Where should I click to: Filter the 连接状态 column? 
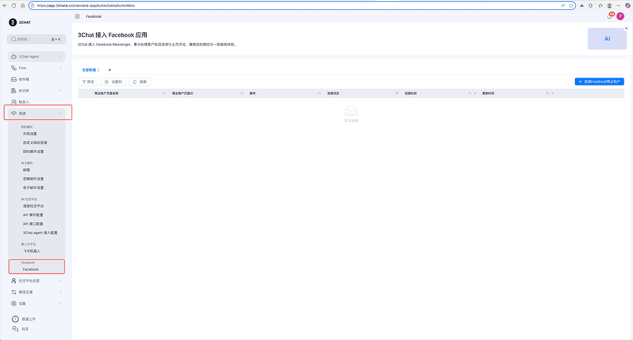[397, 94]
